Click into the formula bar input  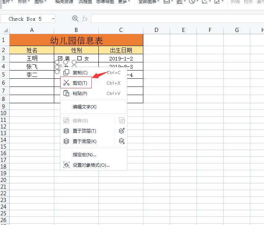tap(177, 19)
